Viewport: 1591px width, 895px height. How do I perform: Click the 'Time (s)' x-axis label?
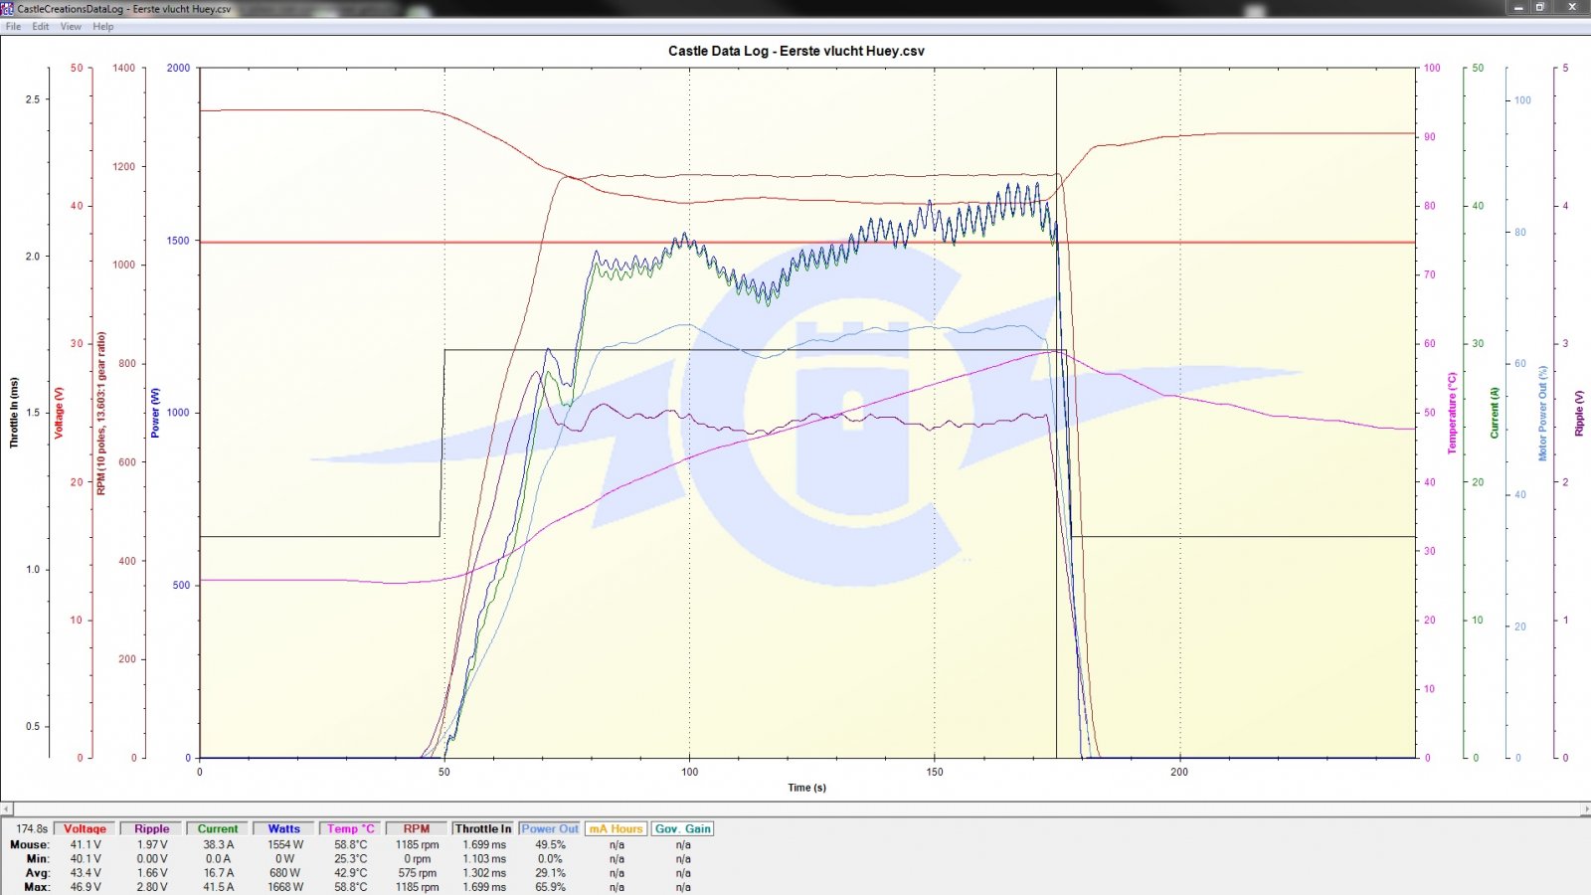pyautogui.click(x=806, y=788)
